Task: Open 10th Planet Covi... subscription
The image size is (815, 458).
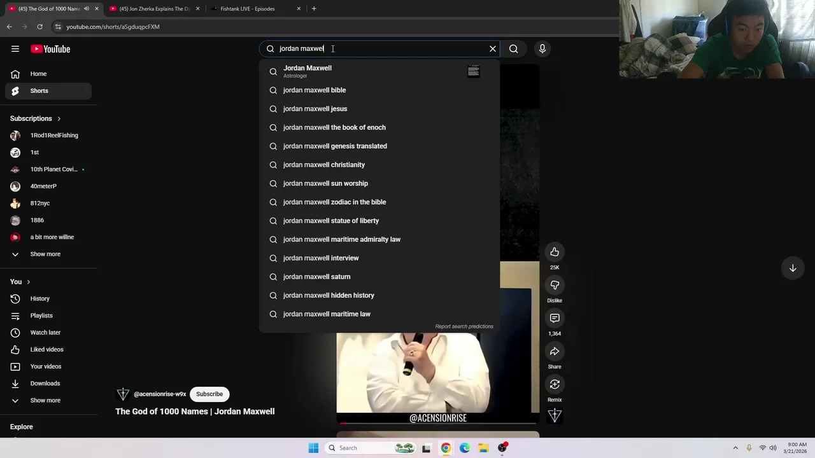Action: 48,169
